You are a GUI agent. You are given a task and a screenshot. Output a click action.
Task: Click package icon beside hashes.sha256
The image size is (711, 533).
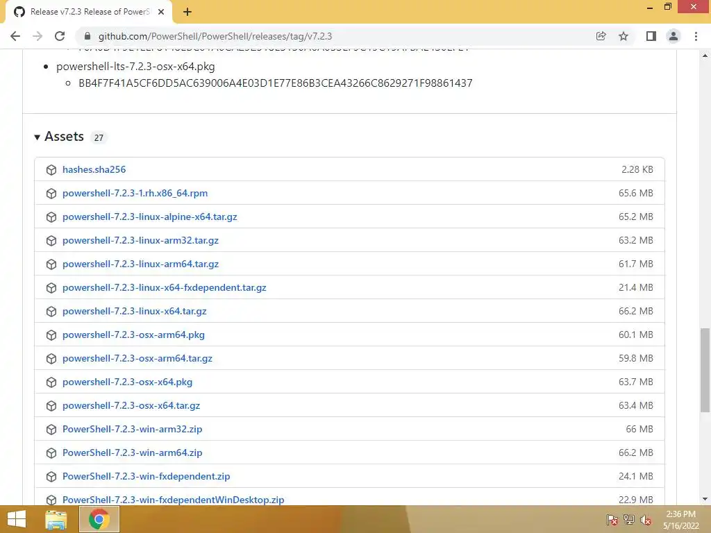(x=51, y=170)
